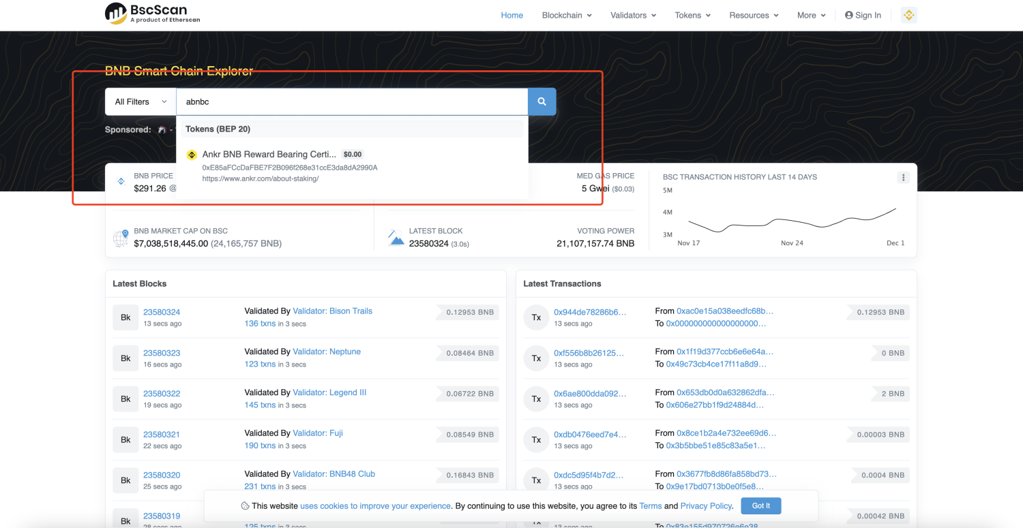Open block 23580324
Screen dimensions: 1023x528
pyautogui.click(x=162, y=312)
